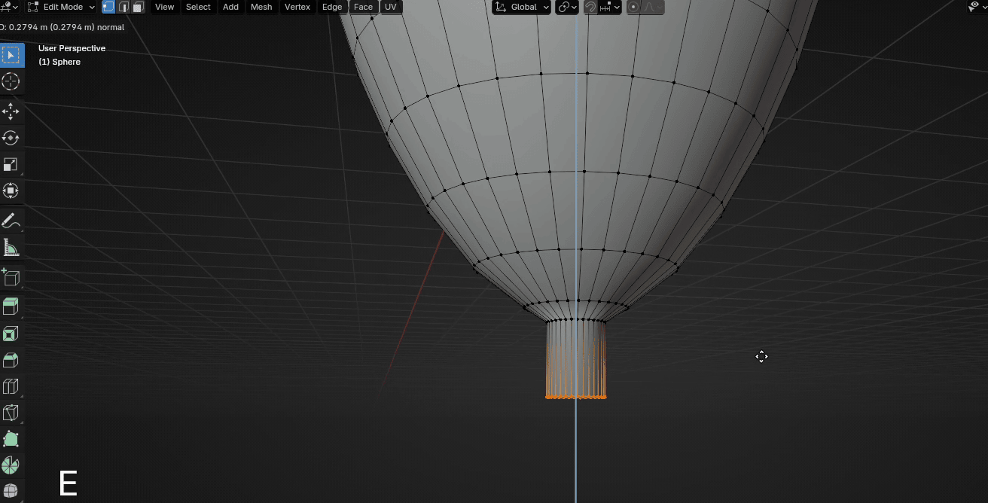The width and height of the screenshot is (988, 503).
Task: Select the Extrude Region tool
Action: click(11, 306)
